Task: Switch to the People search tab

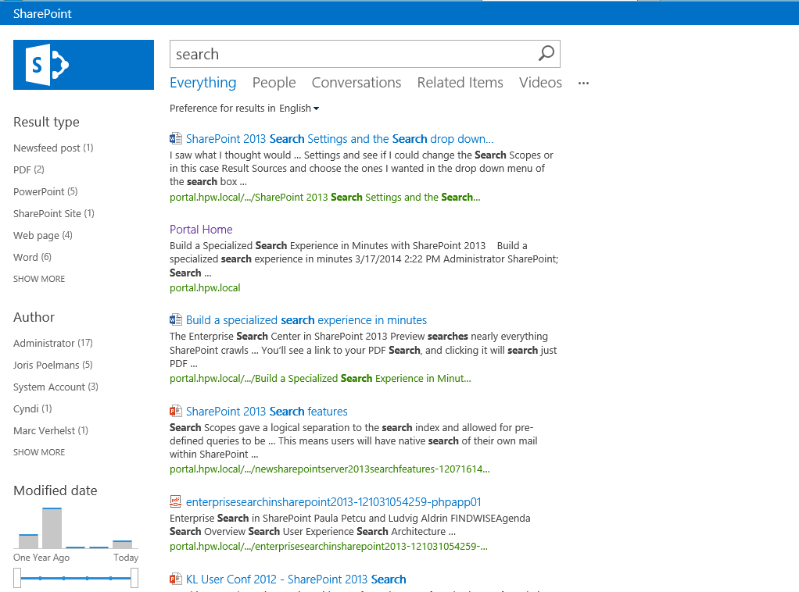Action: (x=274, y=82)
